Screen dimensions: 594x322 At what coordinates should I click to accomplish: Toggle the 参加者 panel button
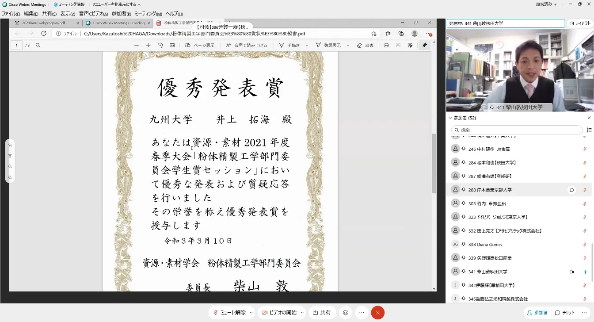point(537,313)
